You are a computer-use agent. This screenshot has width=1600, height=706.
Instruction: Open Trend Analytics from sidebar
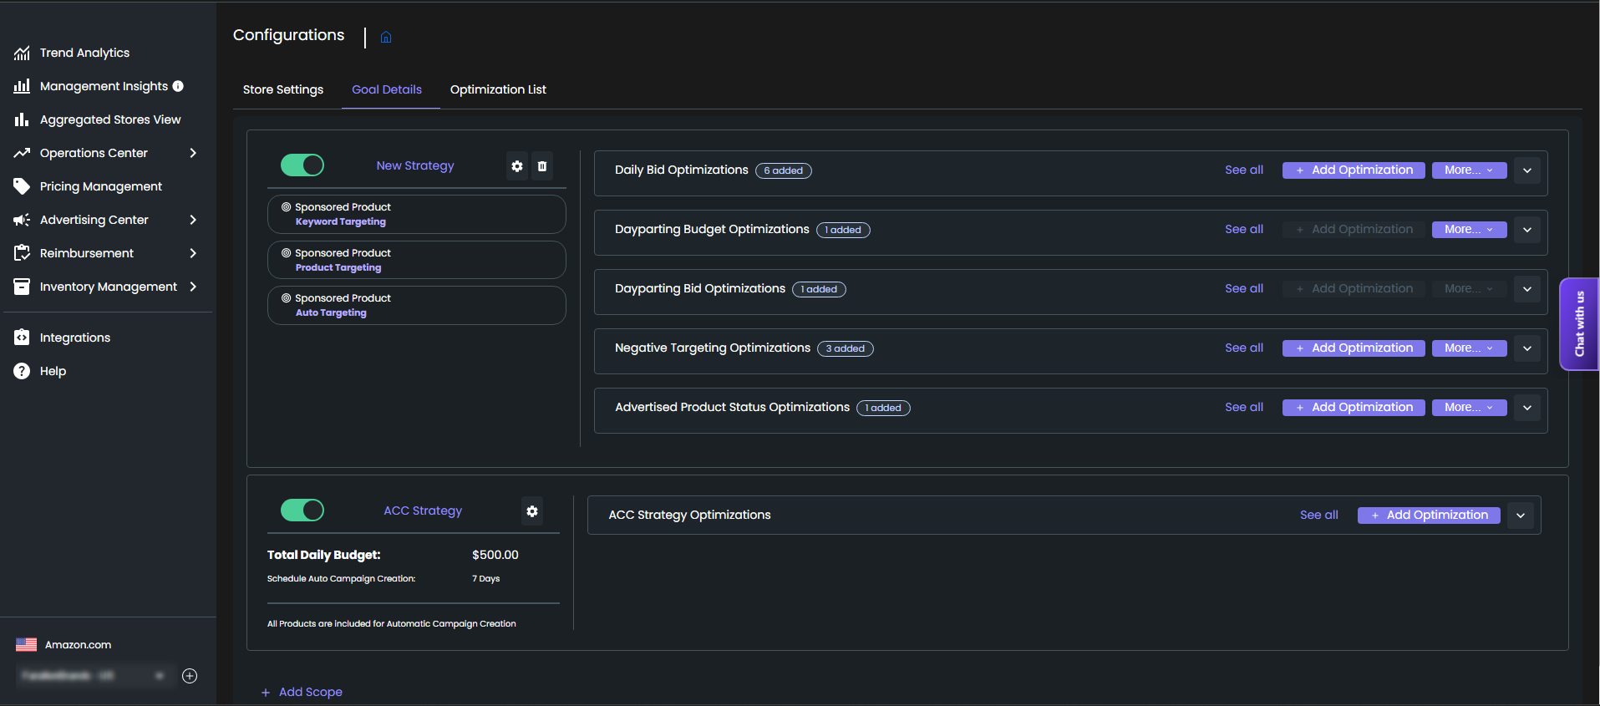click(84, 53)
